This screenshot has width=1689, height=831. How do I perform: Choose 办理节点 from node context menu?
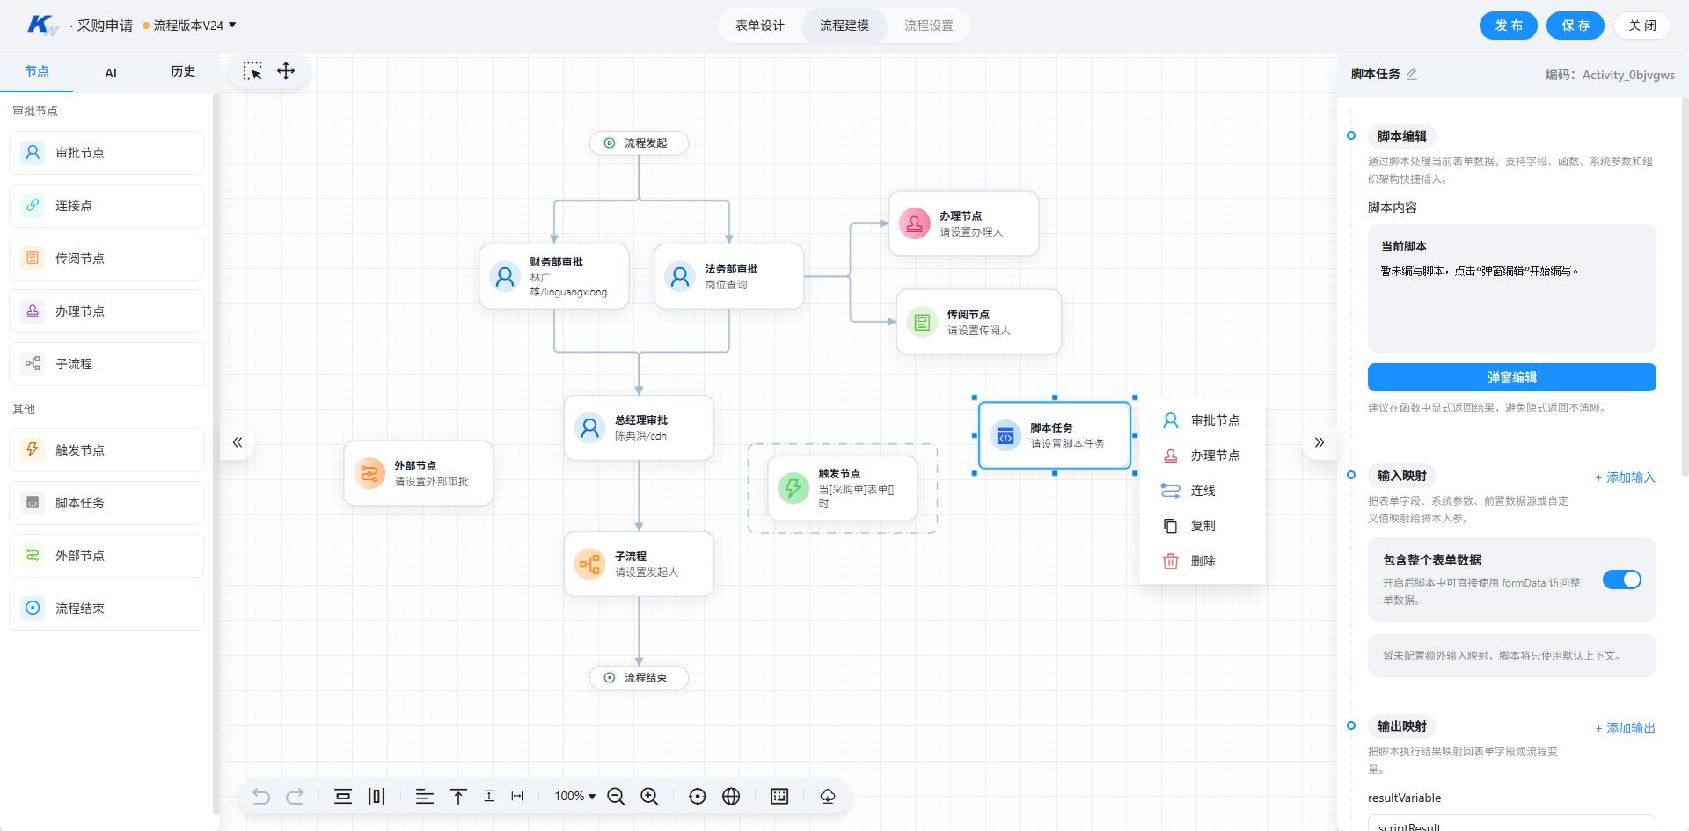click(1203, 456)
